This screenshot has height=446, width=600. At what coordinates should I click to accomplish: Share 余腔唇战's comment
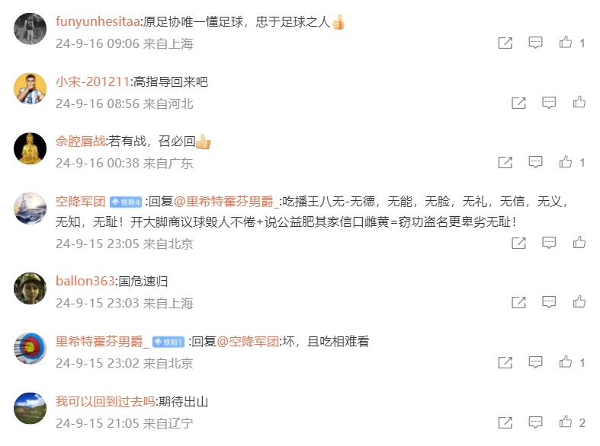(505, 162)
